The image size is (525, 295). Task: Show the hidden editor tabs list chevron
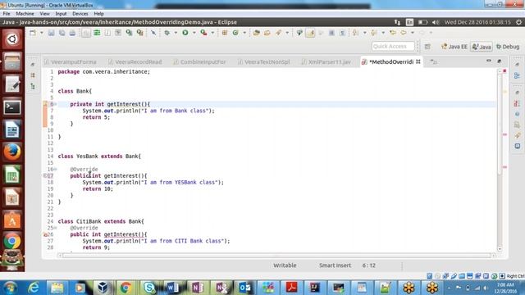tap(434, 62)
